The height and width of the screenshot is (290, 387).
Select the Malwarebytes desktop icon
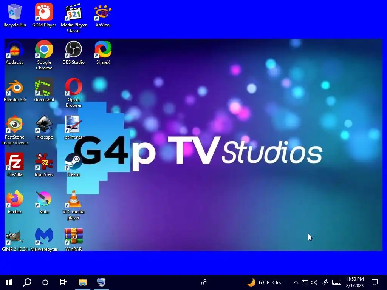[x=44, y=240]
